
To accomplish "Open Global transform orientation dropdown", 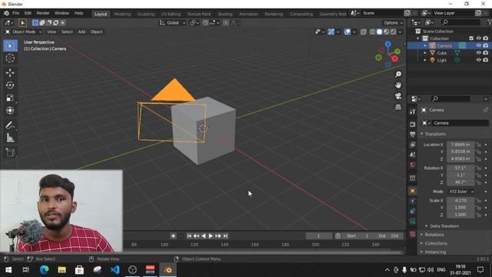I will point(172,22).
